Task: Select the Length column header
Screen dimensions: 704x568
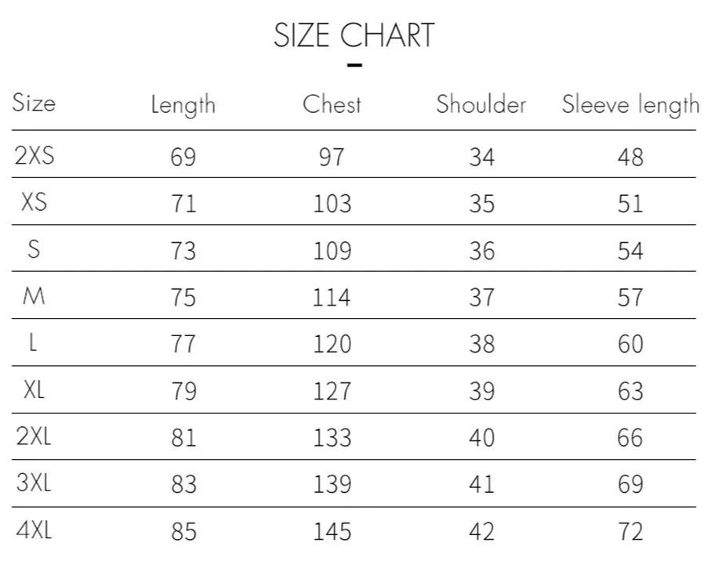Action: pyautogui.click(x=183, y=105)
